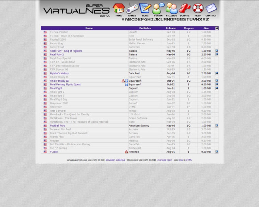Open Fighter's History game link
This screenshot has width=259, height=207.
[x=59, y=73]
